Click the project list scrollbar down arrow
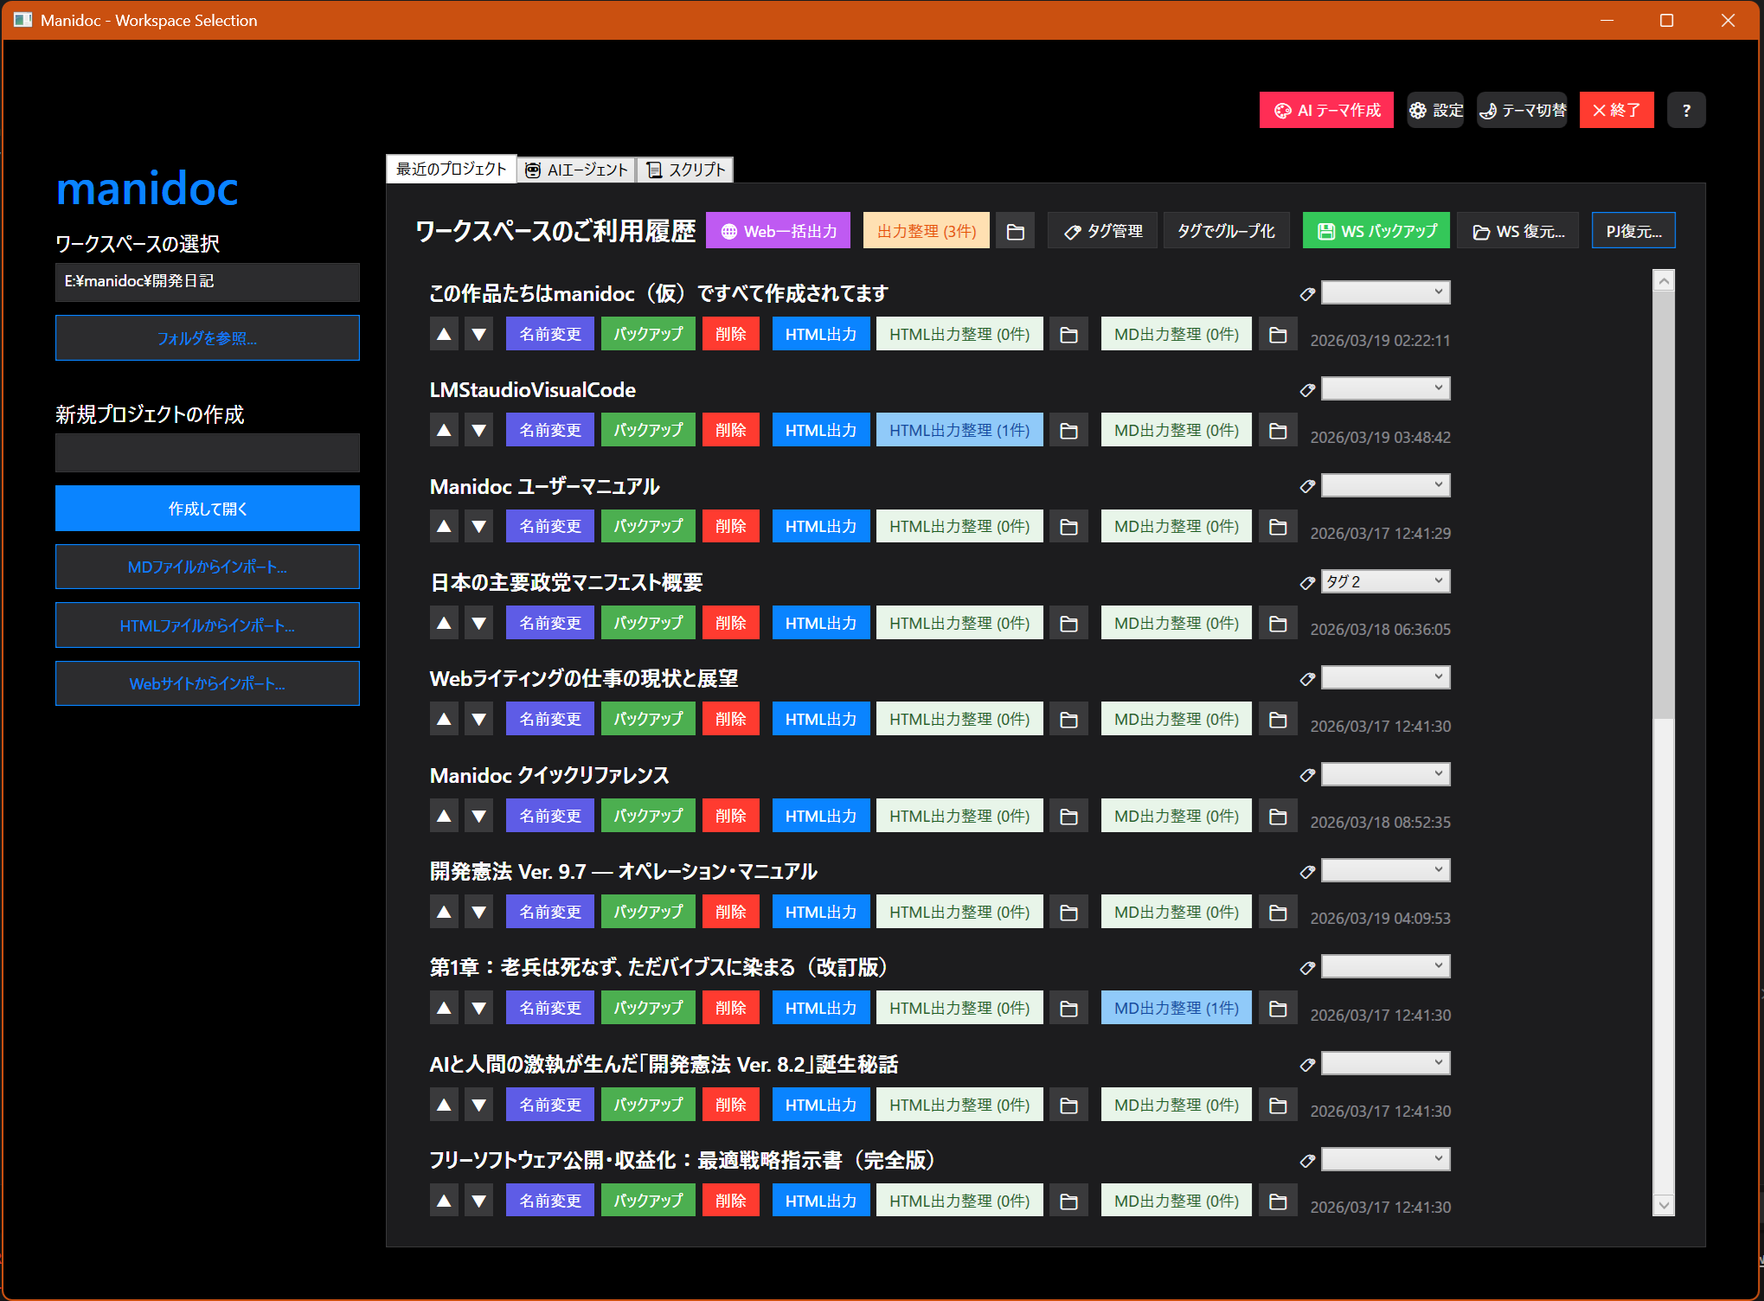 [1663, 1204]
